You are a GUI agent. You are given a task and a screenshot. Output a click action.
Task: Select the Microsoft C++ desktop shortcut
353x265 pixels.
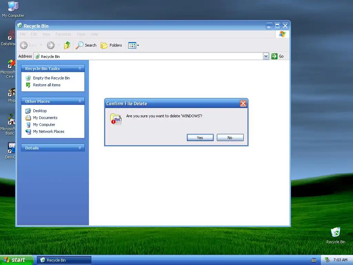(8, 69)
